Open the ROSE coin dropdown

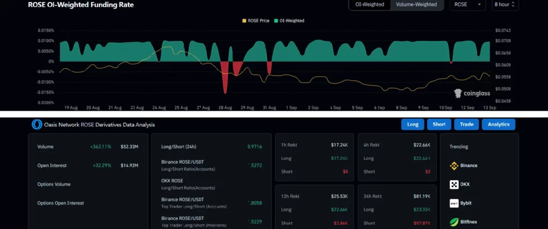pyautogui.click(x=468, y=4)
